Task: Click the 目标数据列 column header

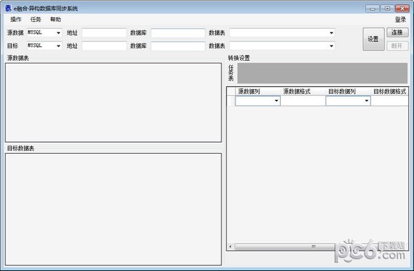Action: click(x=348, y=91)
